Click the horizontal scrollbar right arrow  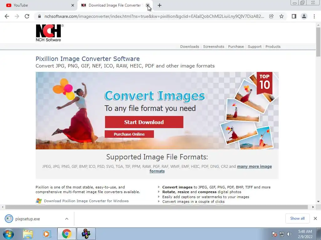click(313, 207)
